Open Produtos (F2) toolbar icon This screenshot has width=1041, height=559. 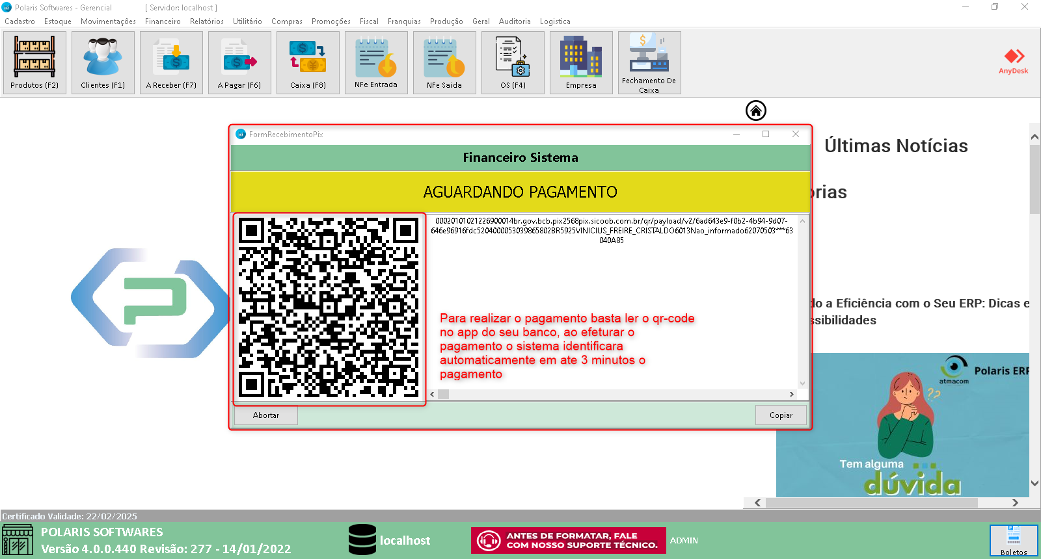pyautogui.click(x=34, y=63)
